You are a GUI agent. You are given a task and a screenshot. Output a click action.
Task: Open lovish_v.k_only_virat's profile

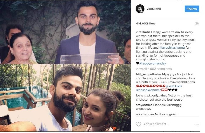pos(151,96)
